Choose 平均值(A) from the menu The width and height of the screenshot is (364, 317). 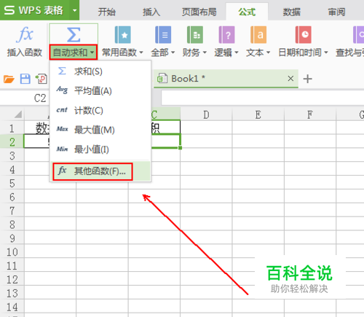tap(100, 91)
